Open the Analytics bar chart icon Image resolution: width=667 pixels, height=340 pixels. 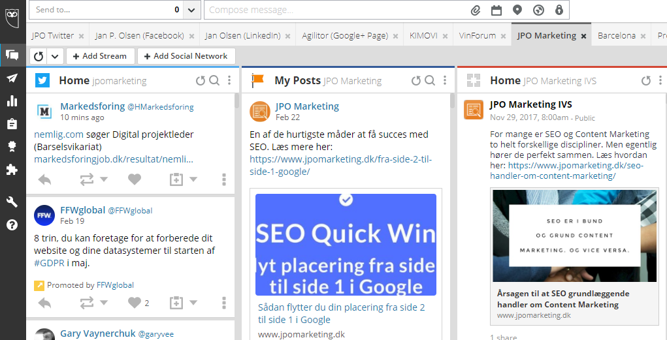[12, 100]
